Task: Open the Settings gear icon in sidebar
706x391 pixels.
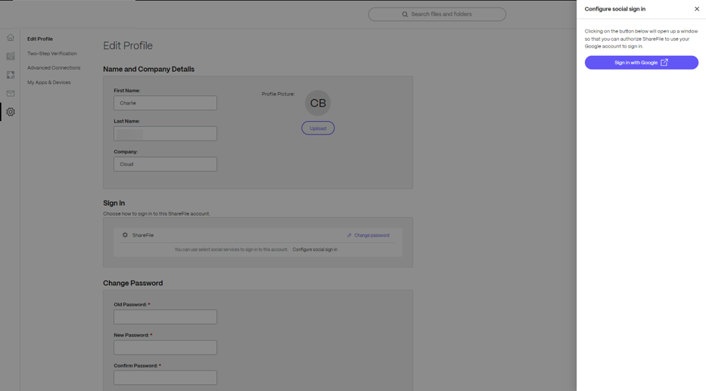Action: point(11,112)
